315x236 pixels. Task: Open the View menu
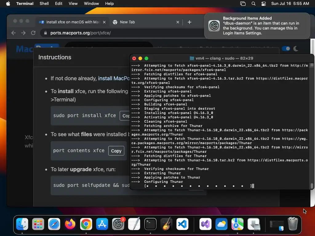click(73, 3)
